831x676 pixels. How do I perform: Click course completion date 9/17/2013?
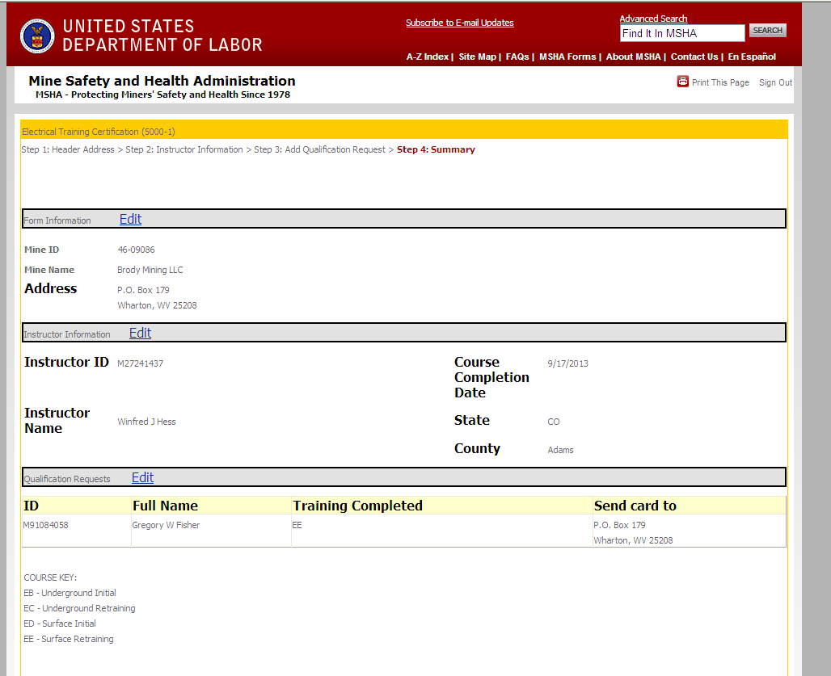point(567,363)
